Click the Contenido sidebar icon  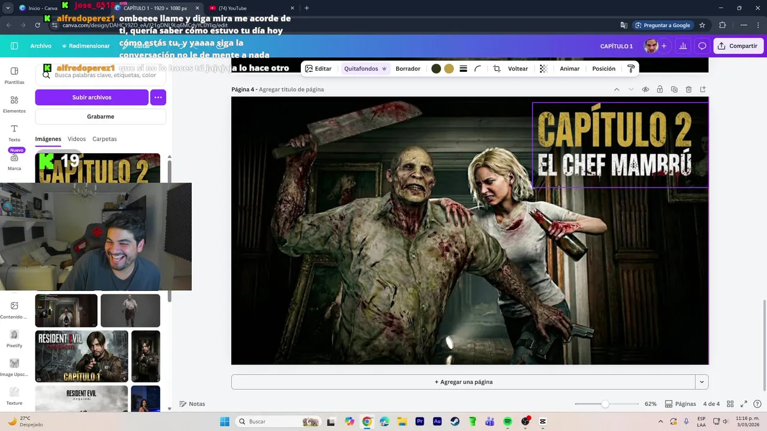click(14, 310)
